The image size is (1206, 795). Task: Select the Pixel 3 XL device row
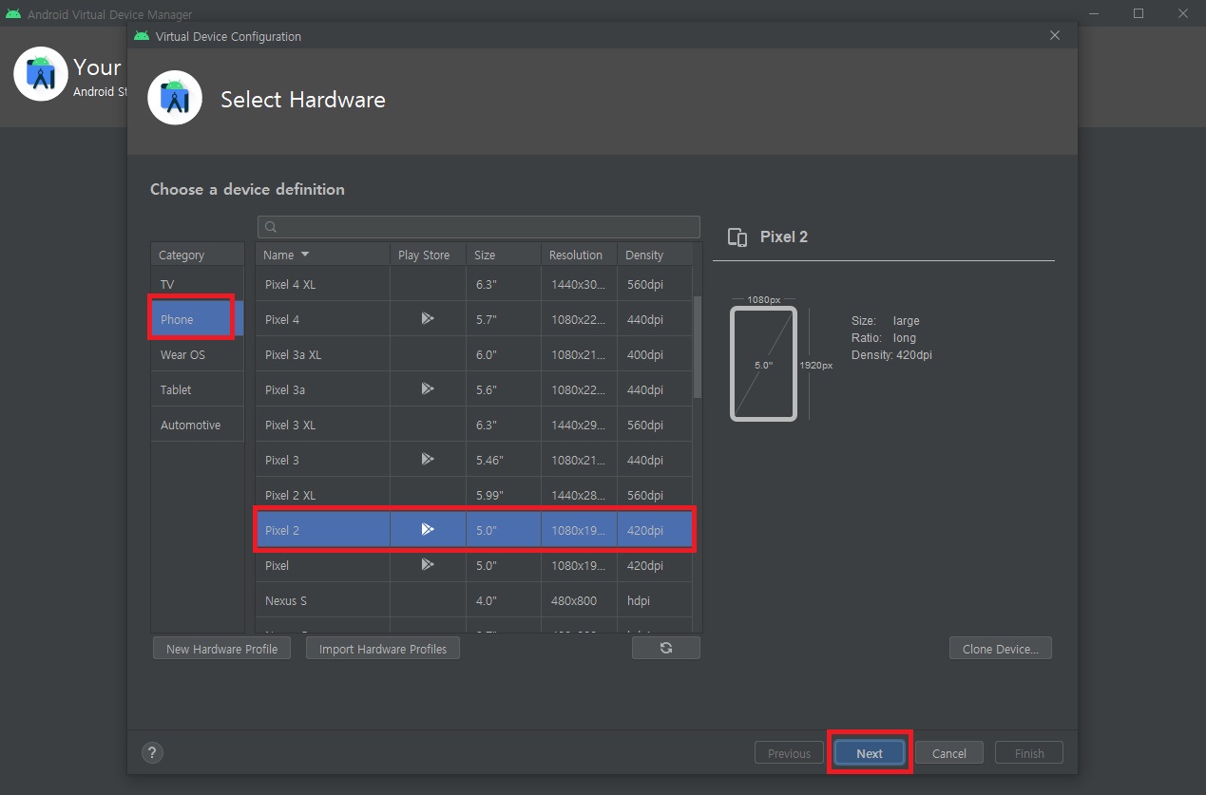474,425
